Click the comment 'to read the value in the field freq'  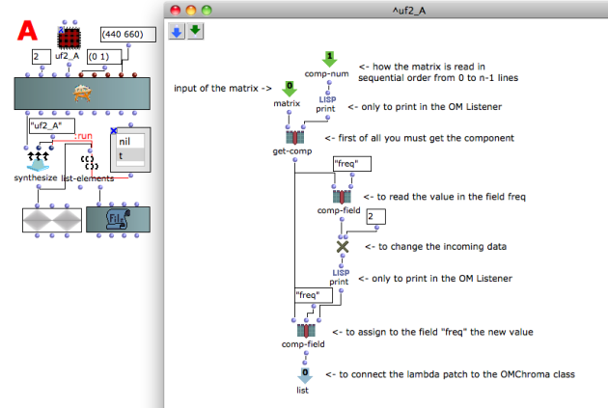point(445,197)
